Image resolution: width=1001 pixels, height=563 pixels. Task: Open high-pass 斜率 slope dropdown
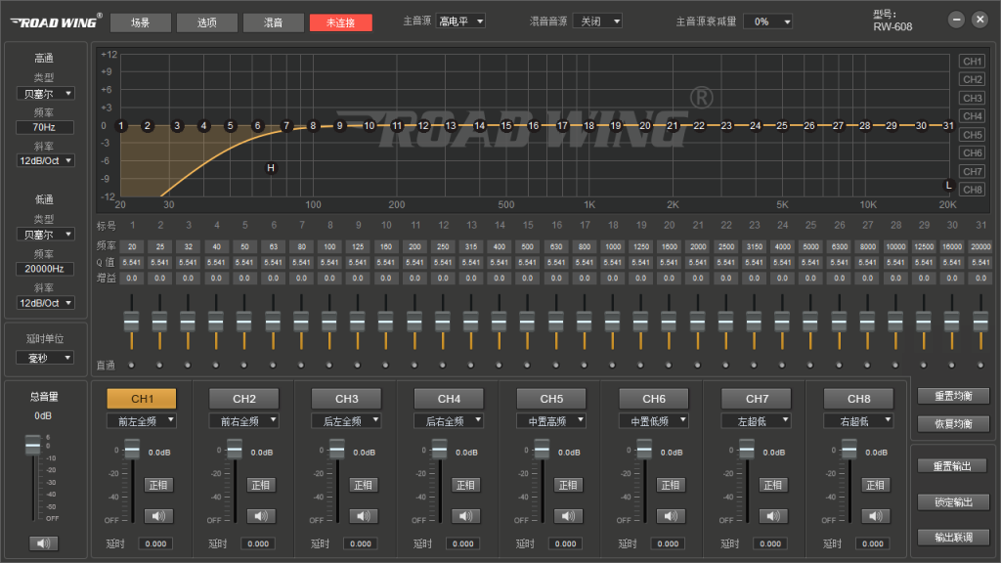[45, 161]
